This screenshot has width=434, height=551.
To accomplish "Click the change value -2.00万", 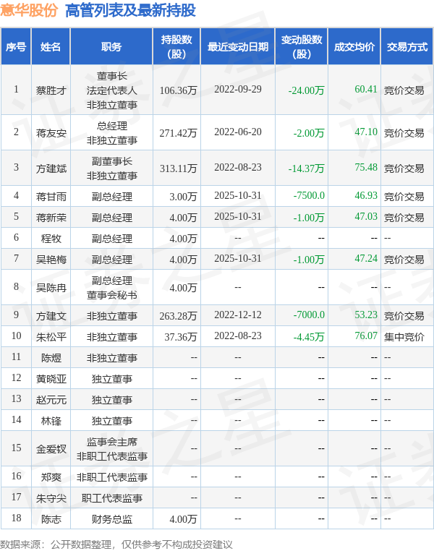I will tap(309, 133).
